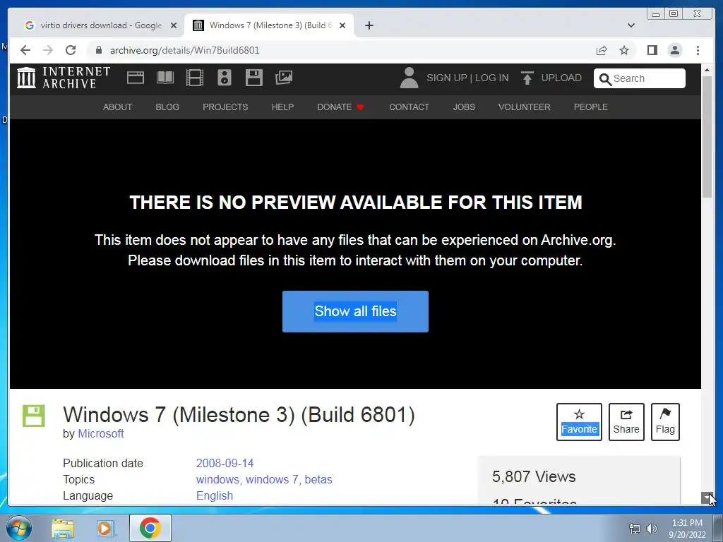Open the PROJECTS menu item

pyautogui.click(x=225, y=107)
